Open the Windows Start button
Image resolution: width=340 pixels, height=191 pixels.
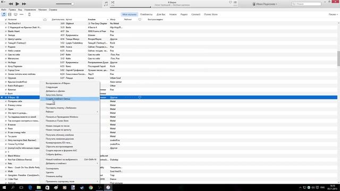point(4,187)
